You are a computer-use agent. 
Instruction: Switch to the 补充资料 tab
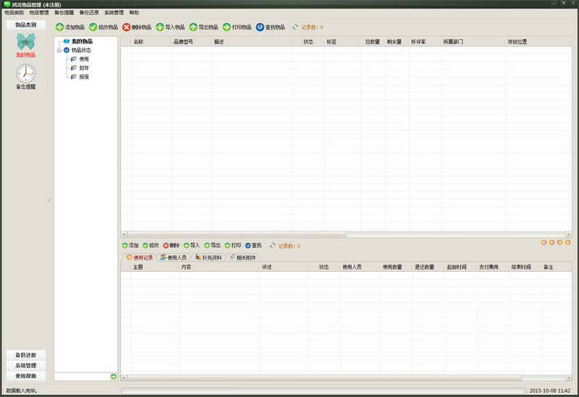[x=208, y=257]
